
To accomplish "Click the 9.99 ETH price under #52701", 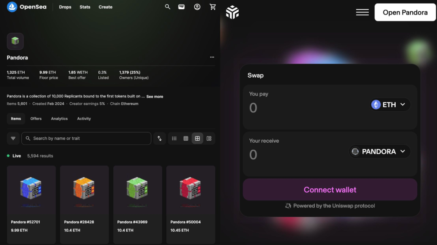I will [x=19, y=230].
